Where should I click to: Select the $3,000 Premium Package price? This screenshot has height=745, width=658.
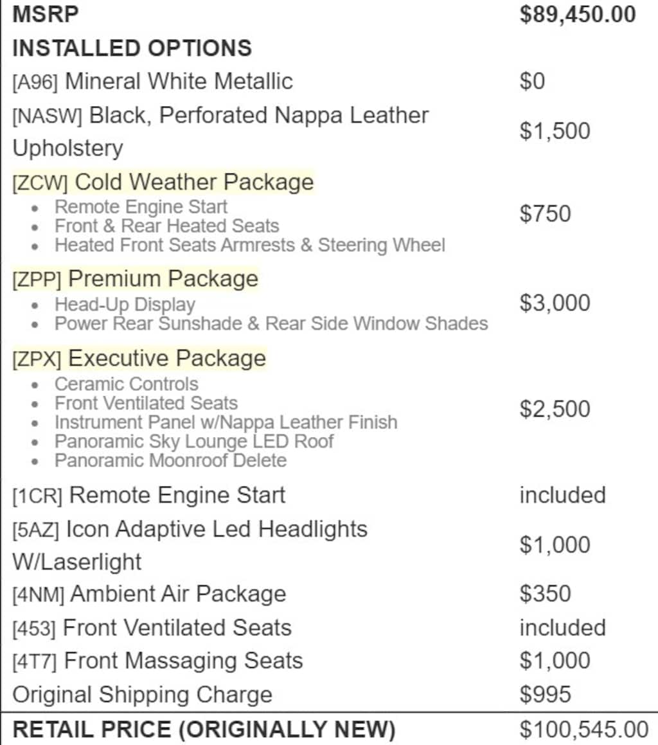(555, 303)
